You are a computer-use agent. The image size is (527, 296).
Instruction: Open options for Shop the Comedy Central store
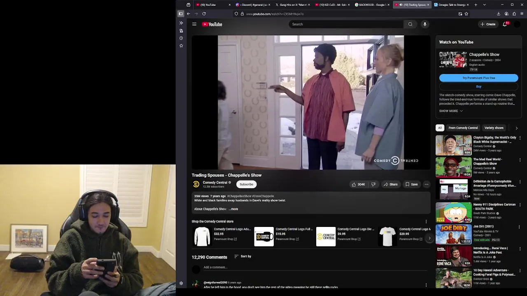[x=426, y=222]
